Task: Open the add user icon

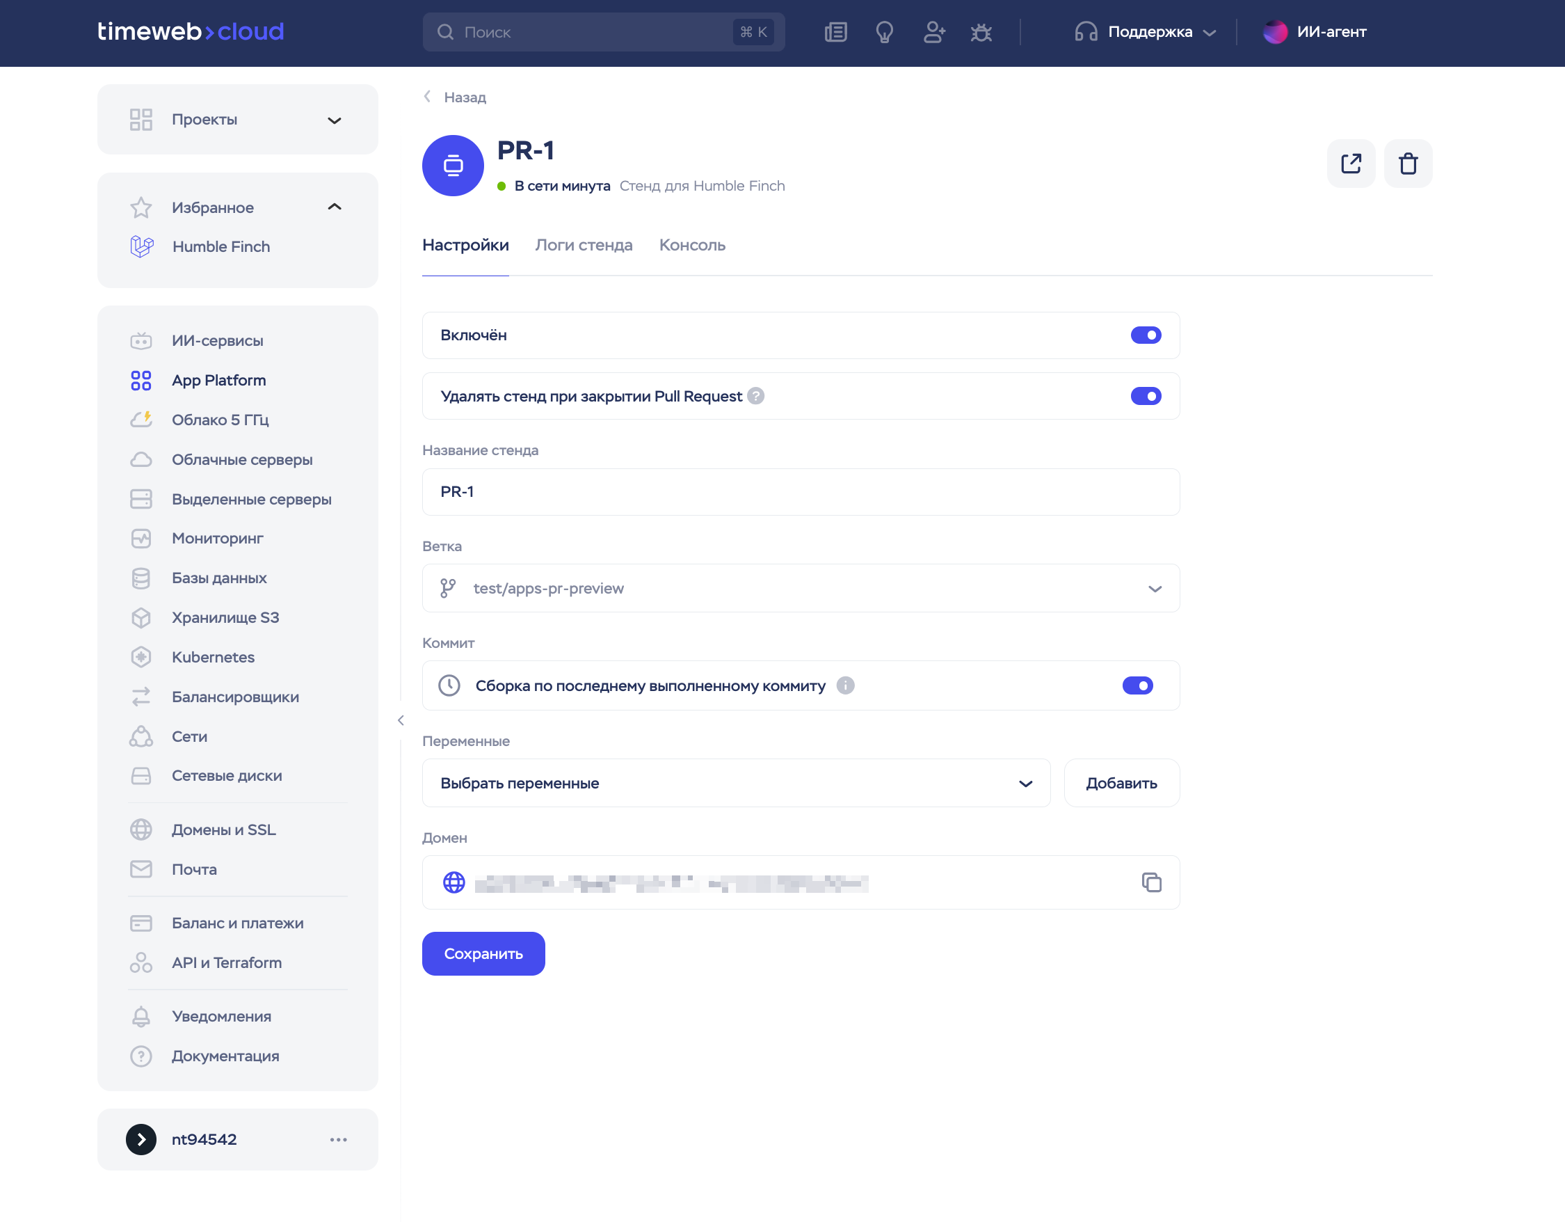Action: pos(933,32)
